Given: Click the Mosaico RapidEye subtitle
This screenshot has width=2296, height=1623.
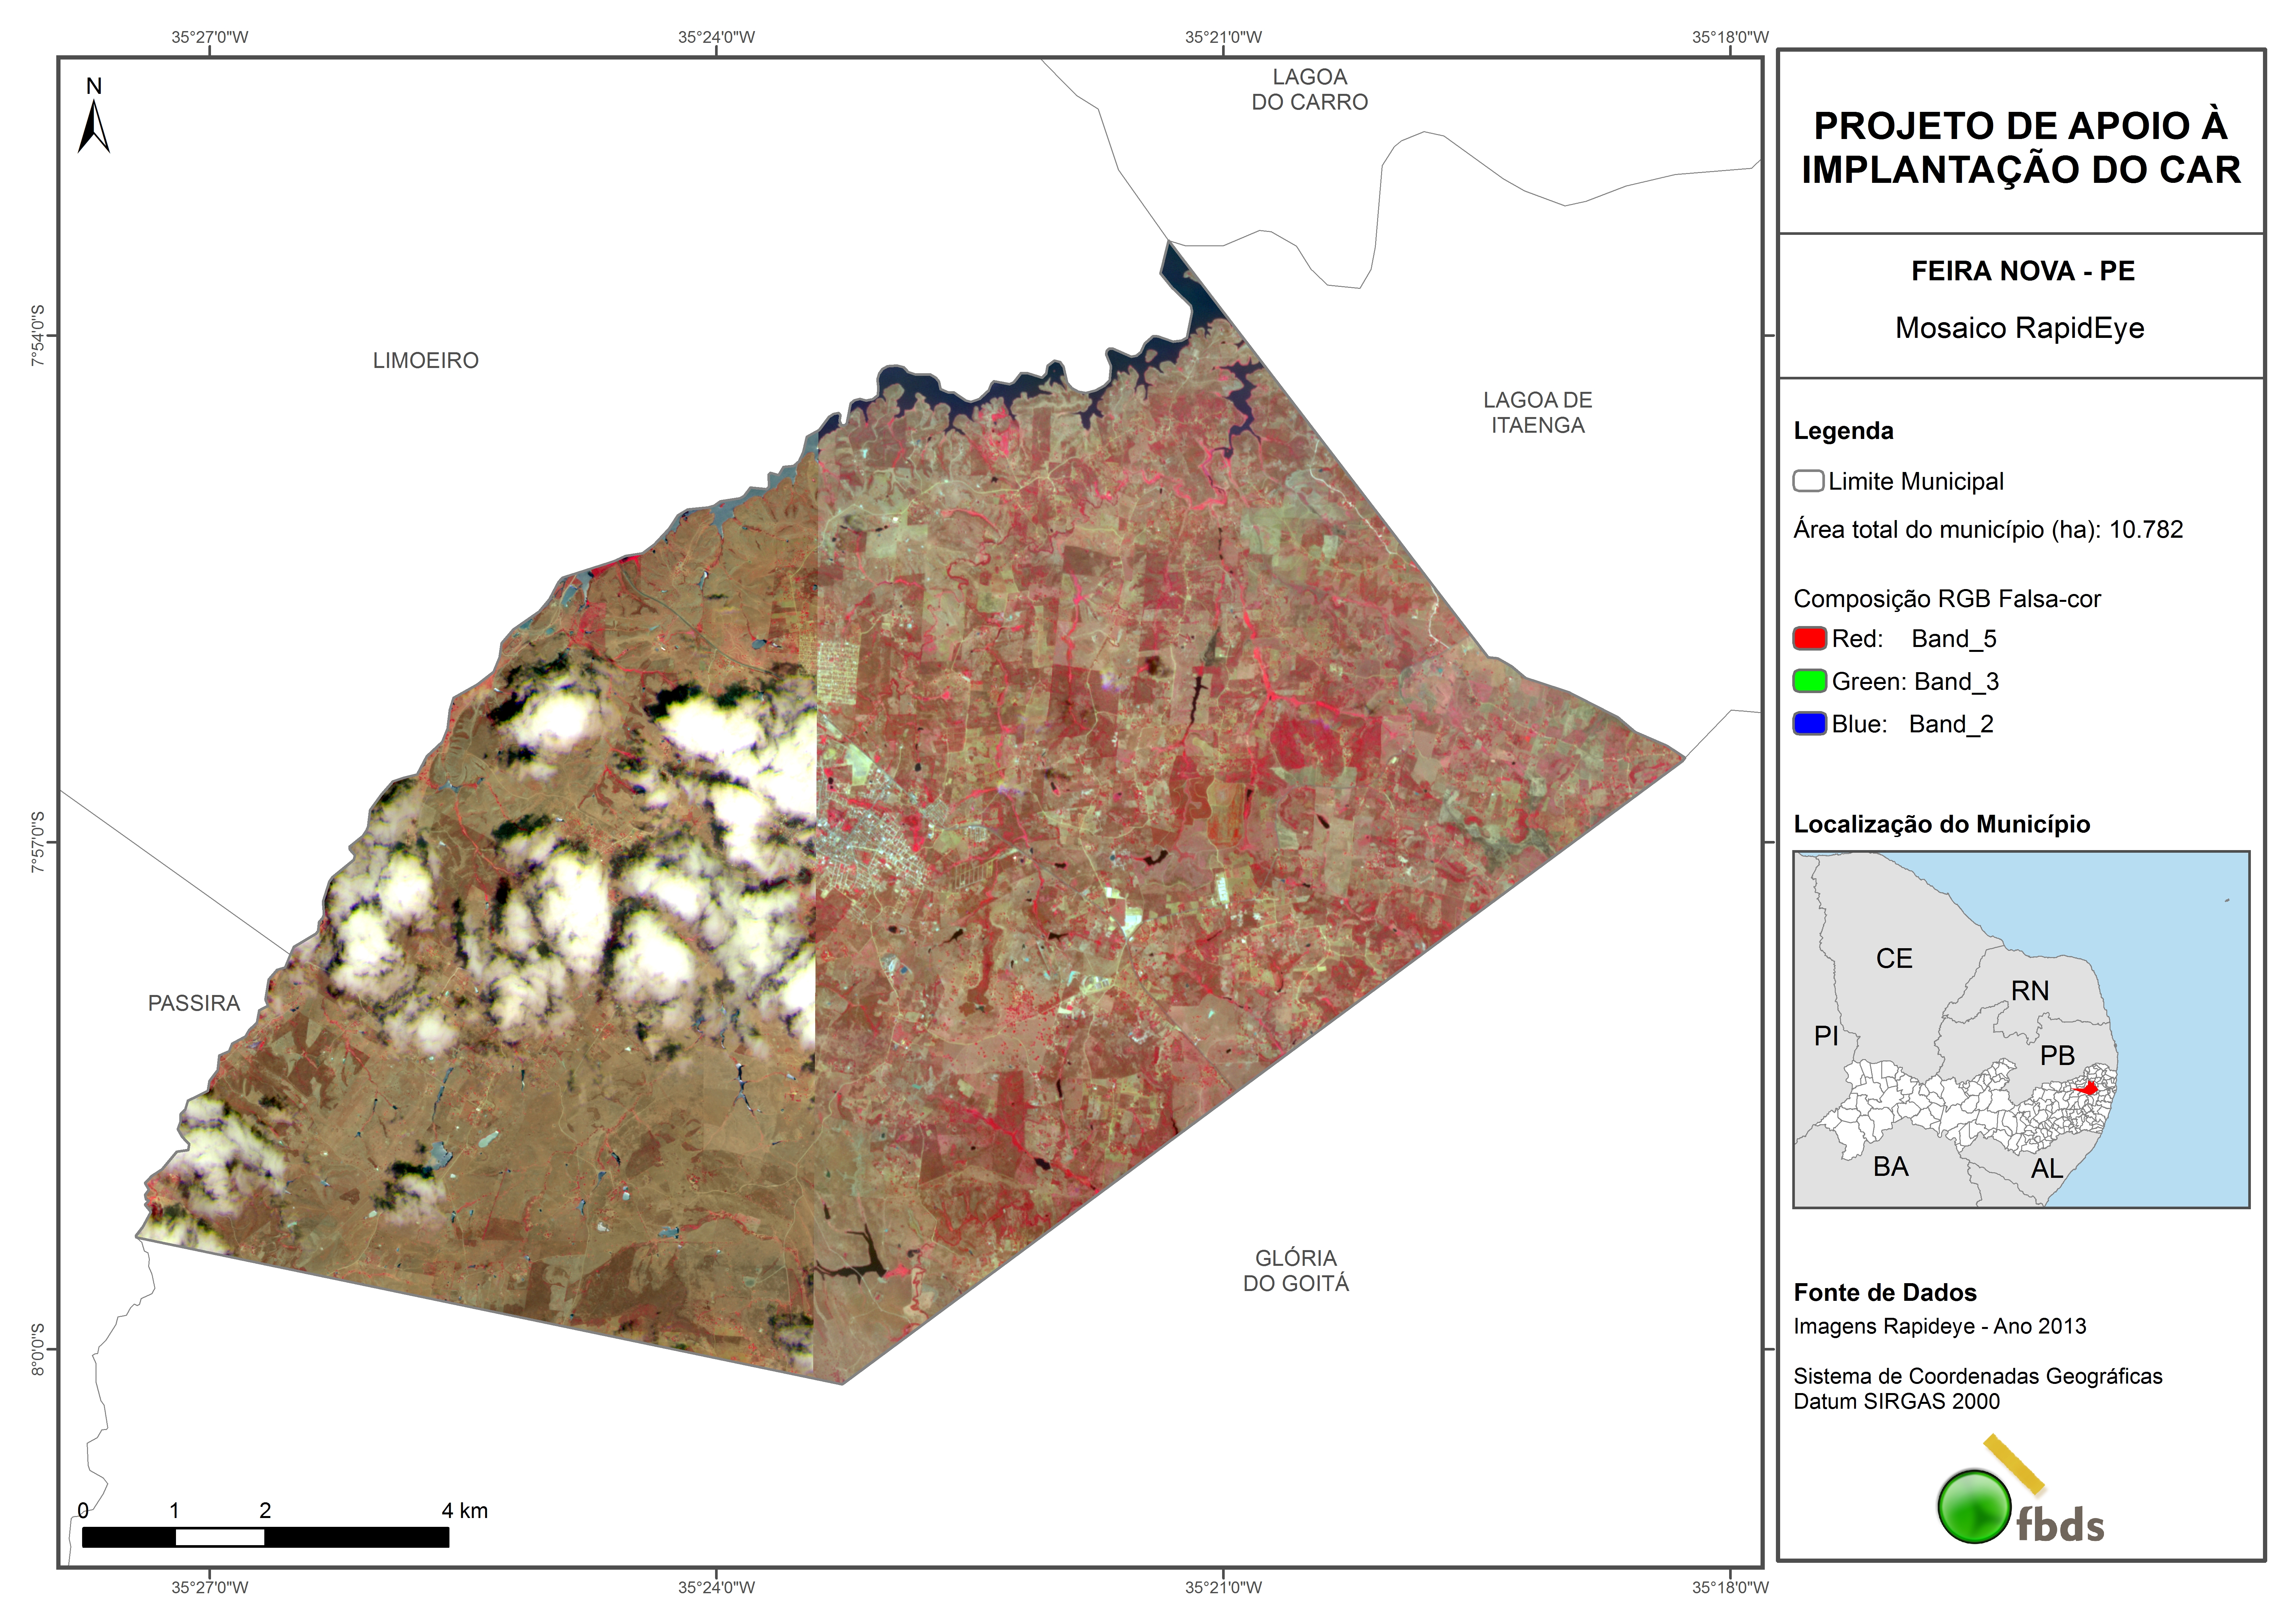Looking at the screenshot, I should click(x=2019, y=328).
